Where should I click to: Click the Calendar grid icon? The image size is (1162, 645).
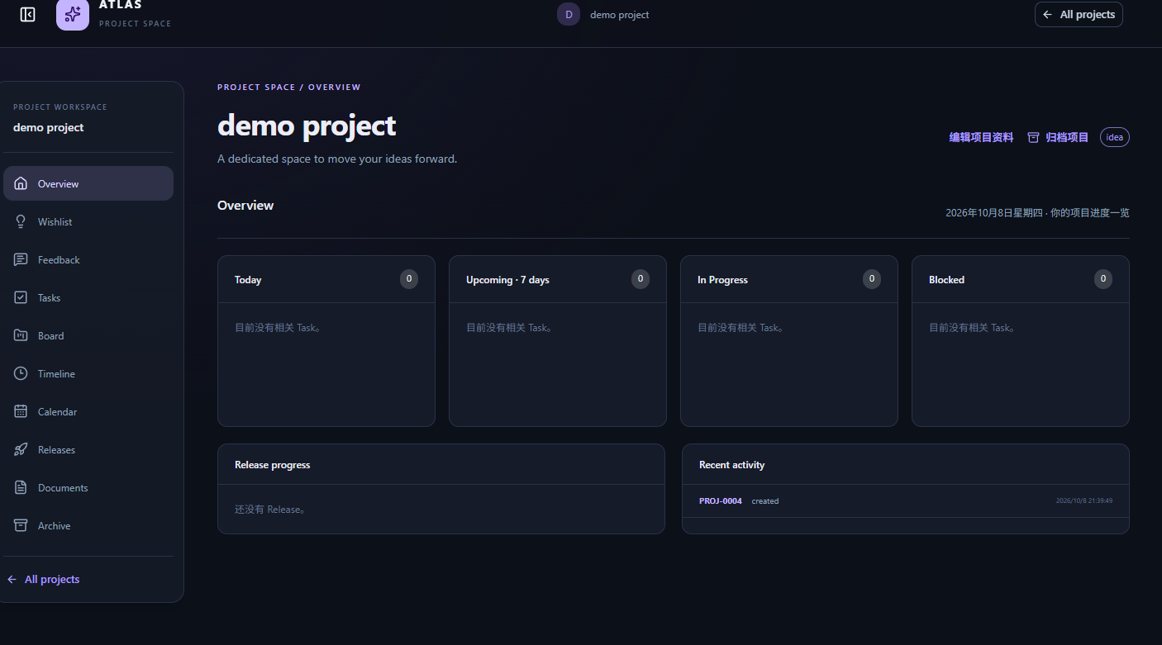[21, 411]
